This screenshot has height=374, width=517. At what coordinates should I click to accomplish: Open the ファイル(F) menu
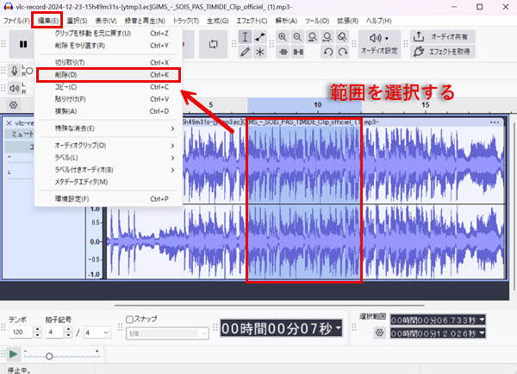pos(16,21)
